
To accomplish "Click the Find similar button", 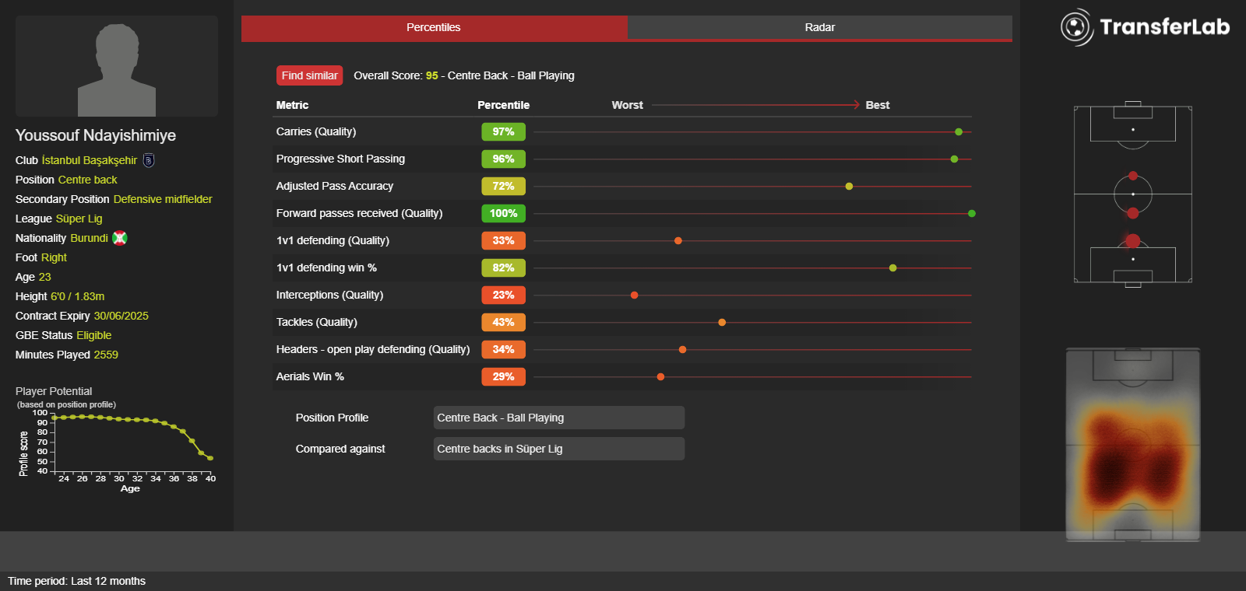I will click(x=309, y=75).
